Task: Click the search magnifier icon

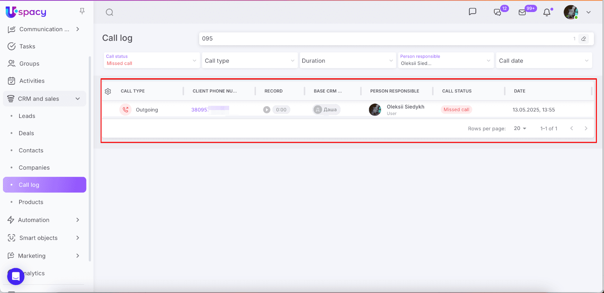Action: (x=109, y=12)
